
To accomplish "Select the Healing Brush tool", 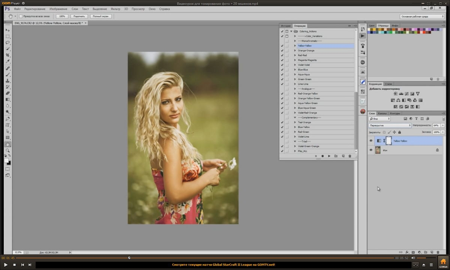I will 8,69.
